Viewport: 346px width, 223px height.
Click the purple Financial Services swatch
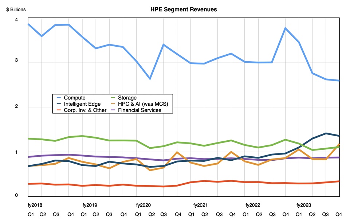point(113,110)
